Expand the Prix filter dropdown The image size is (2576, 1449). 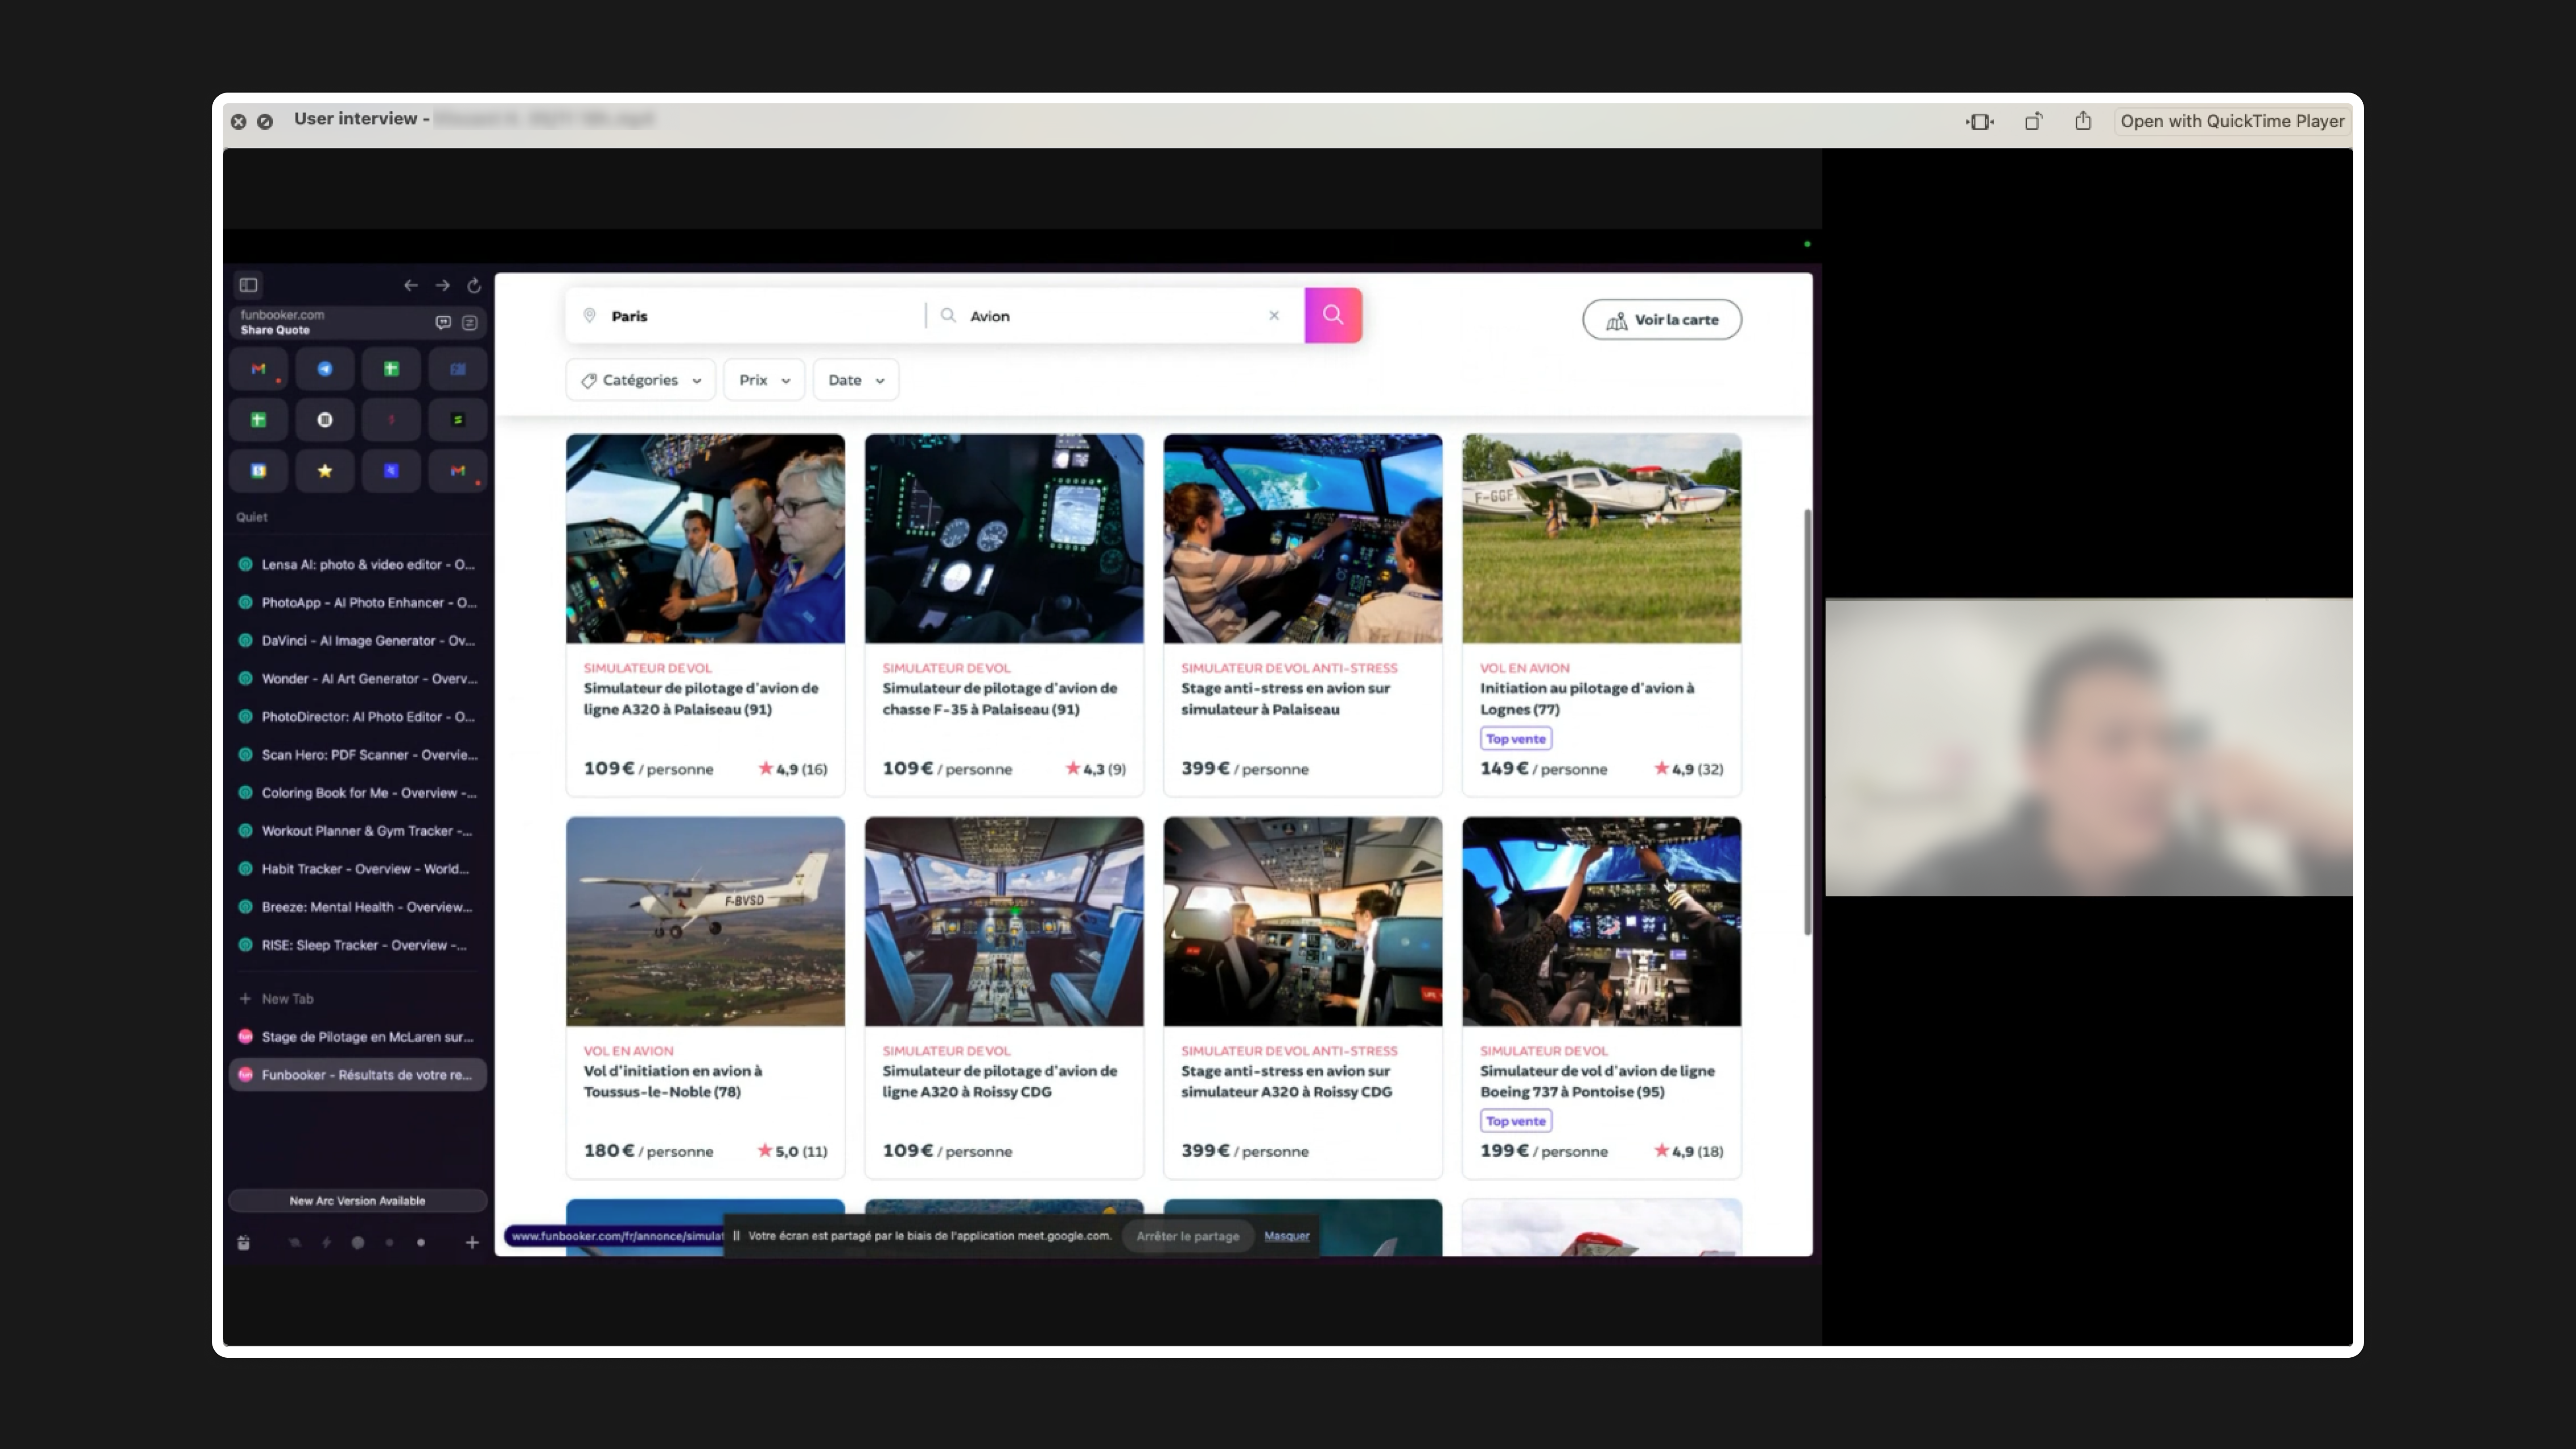tap(764, 380)
